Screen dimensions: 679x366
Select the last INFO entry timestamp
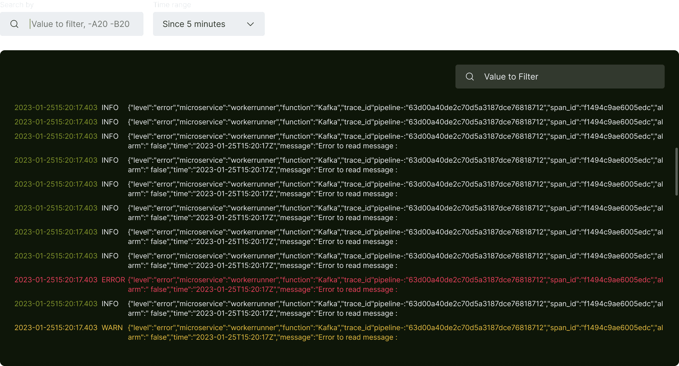pos(56,304)
